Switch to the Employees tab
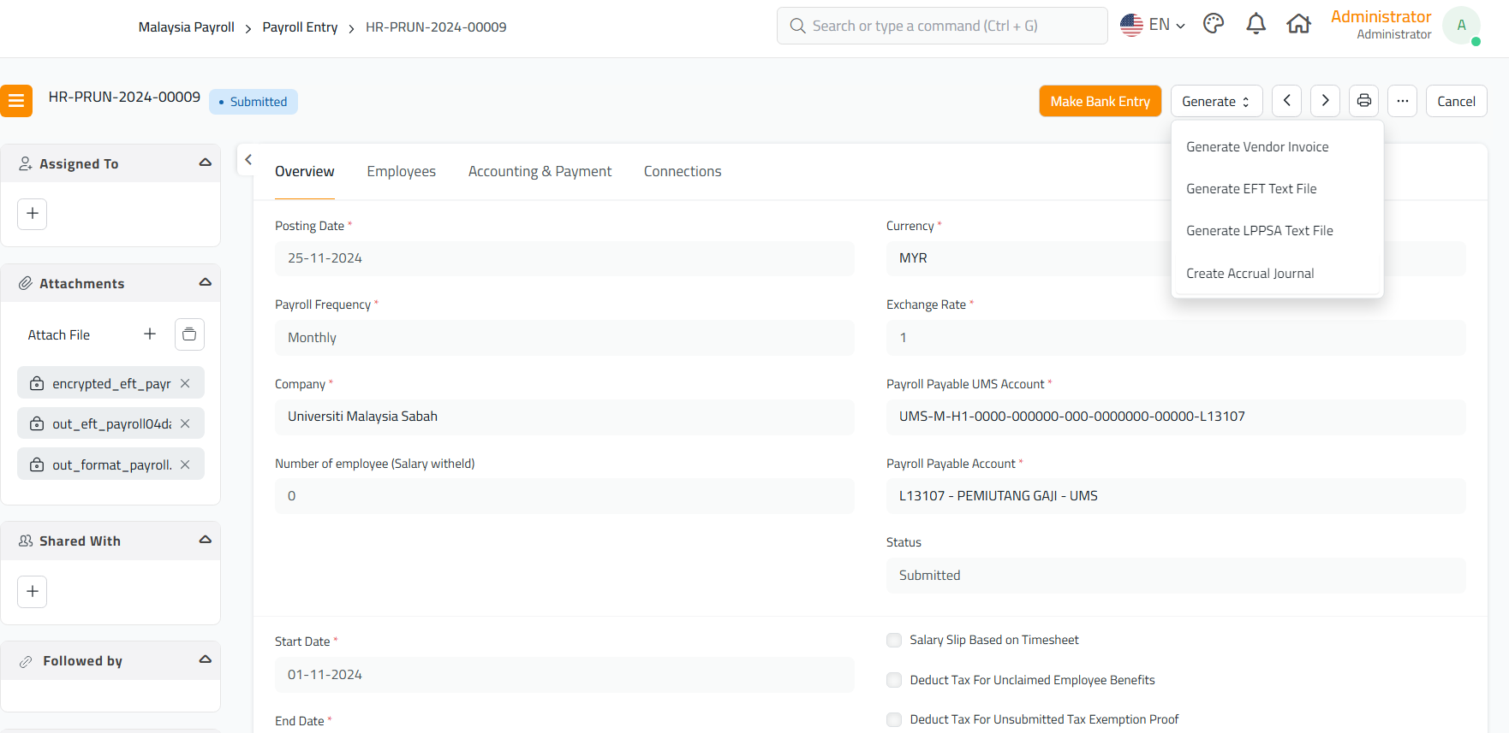The image size is (1509, 733). click(x=401, y=171)
